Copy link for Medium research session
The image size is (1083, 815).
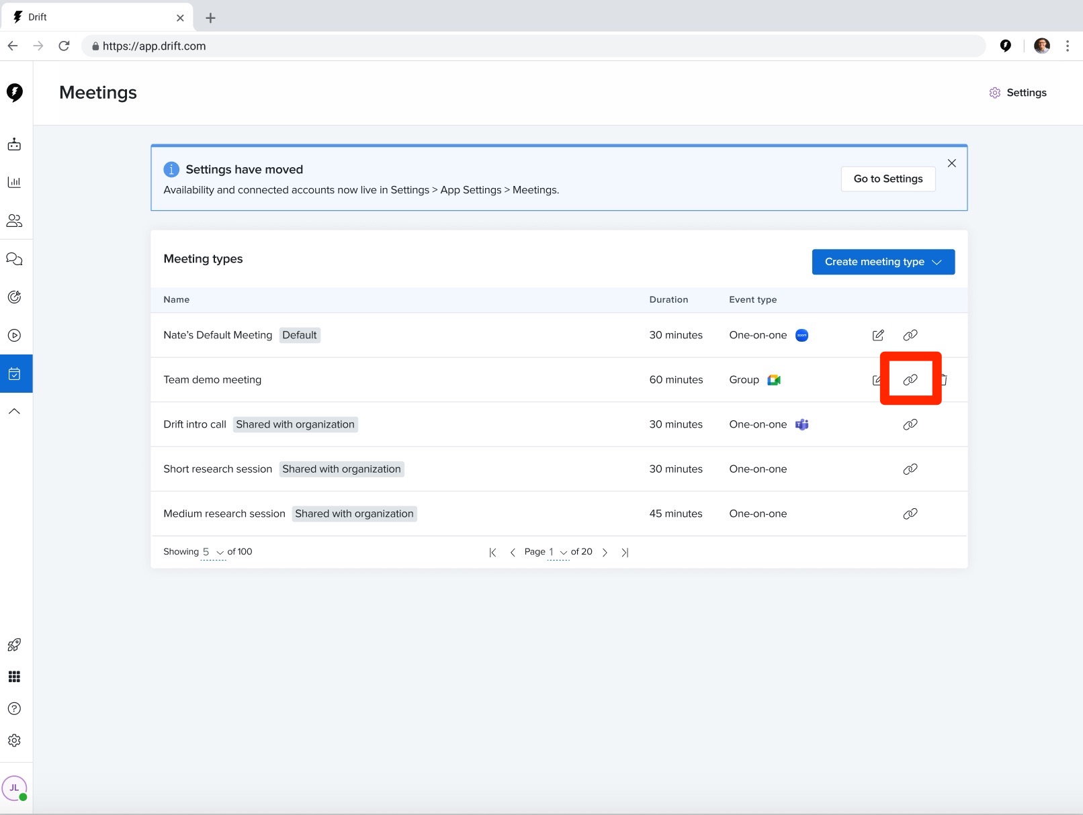pyautogui.click(x=910, y=514)
